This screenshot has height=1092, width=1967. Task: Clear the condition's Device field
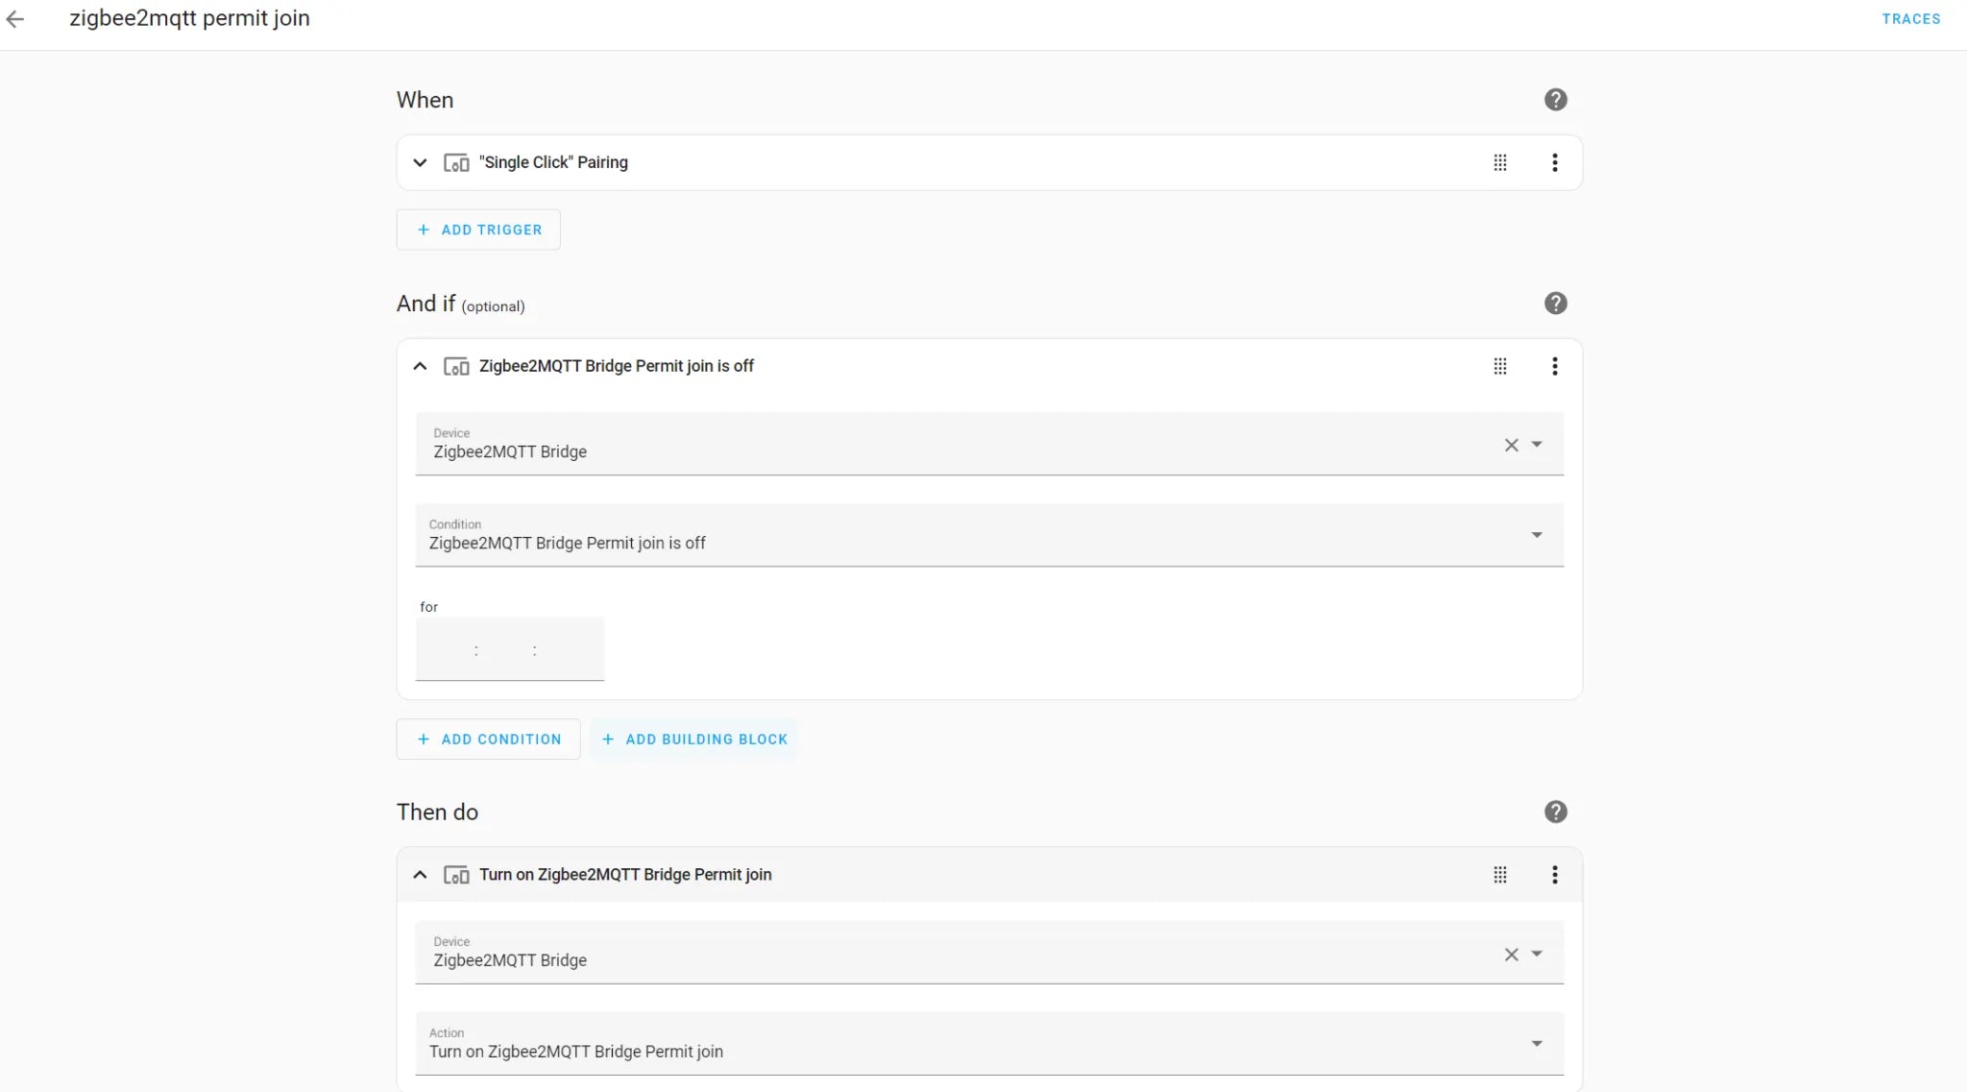[x=1511, y=445]
